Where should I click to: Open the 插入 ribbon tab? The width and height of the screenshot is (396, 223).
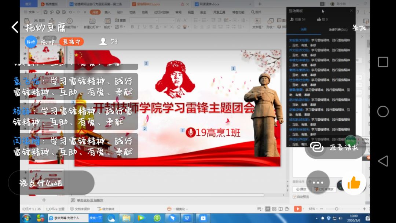[x=107, y=12]
